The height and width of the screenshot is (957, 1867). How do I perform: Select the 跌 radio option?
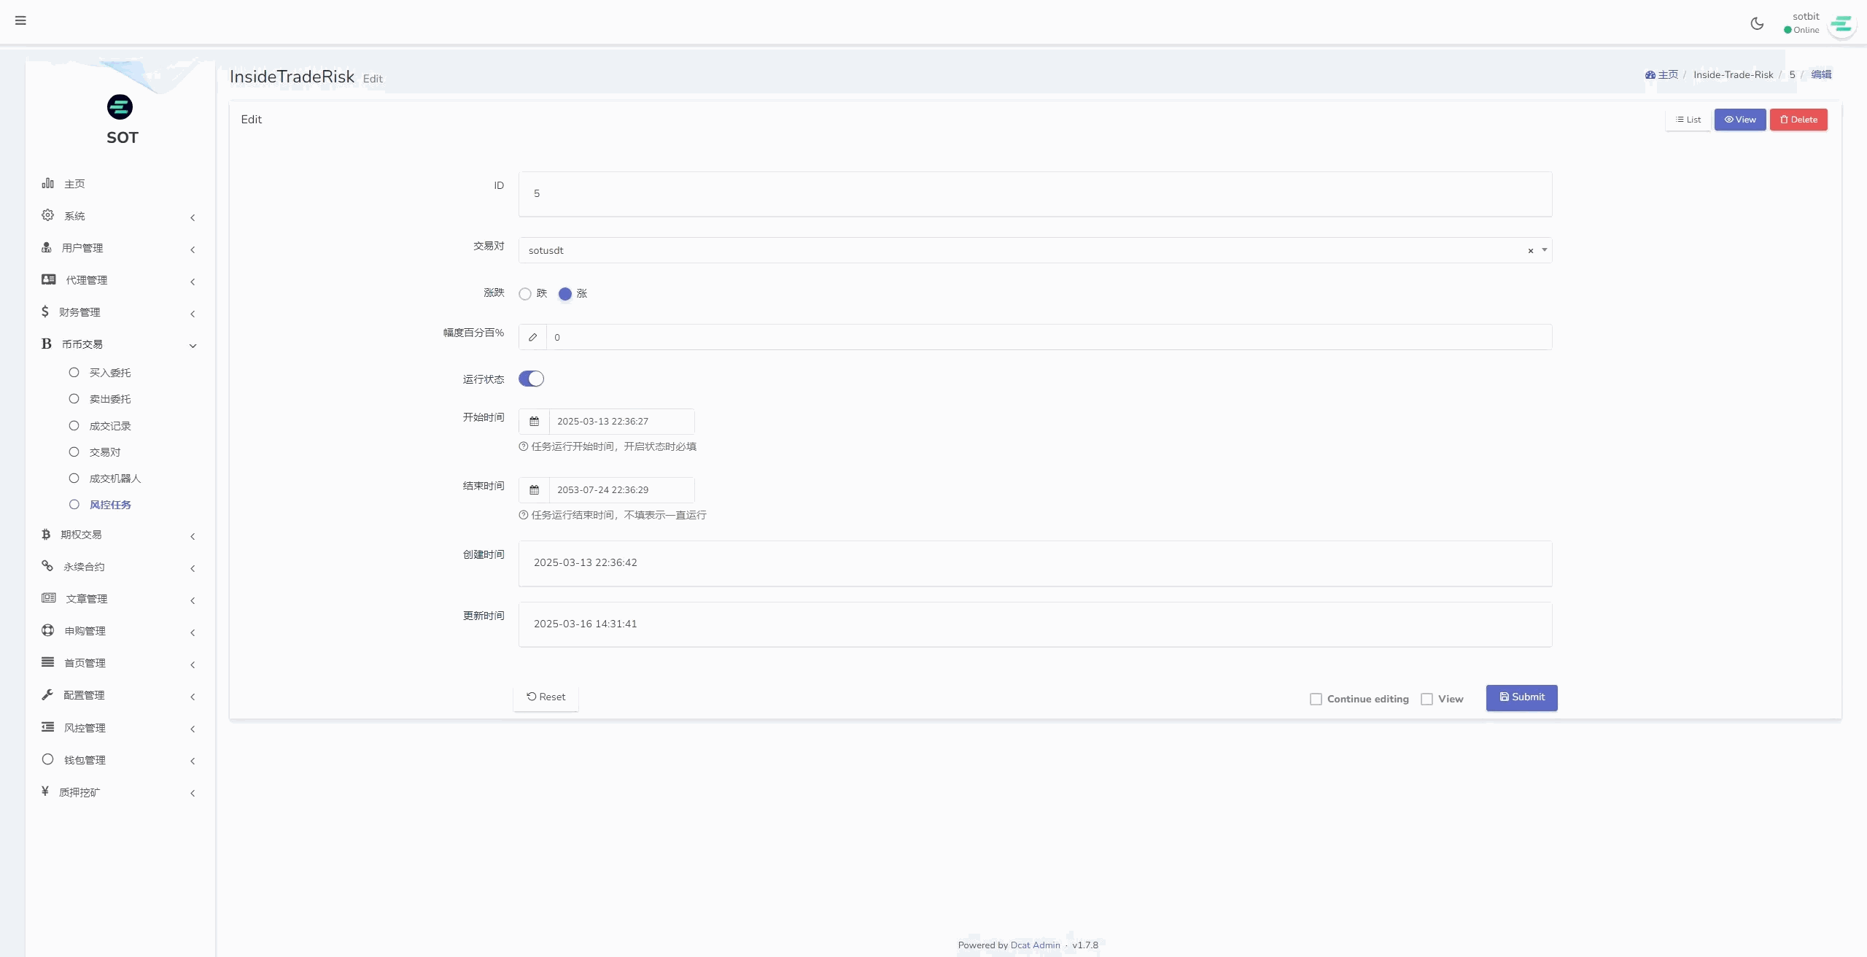click(525, 294)
